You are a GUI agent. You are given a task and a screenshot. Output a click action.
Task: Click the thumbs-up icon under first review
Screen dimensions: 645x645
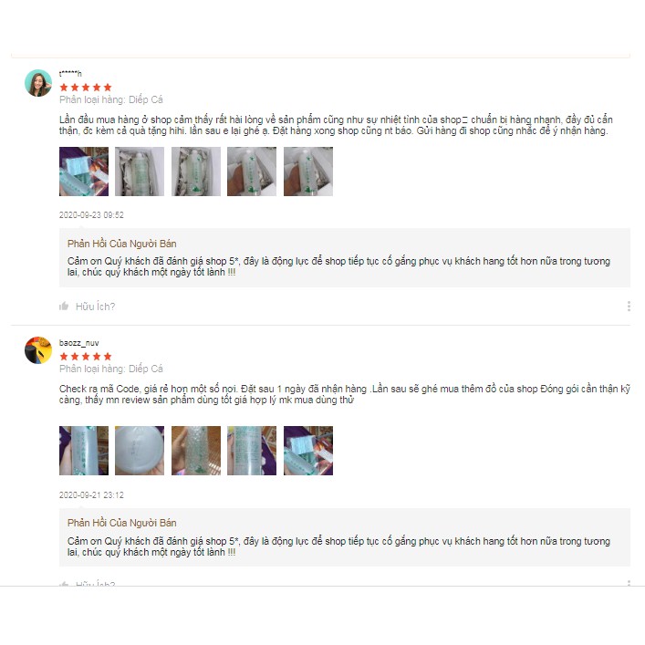(x=64, y=306)
